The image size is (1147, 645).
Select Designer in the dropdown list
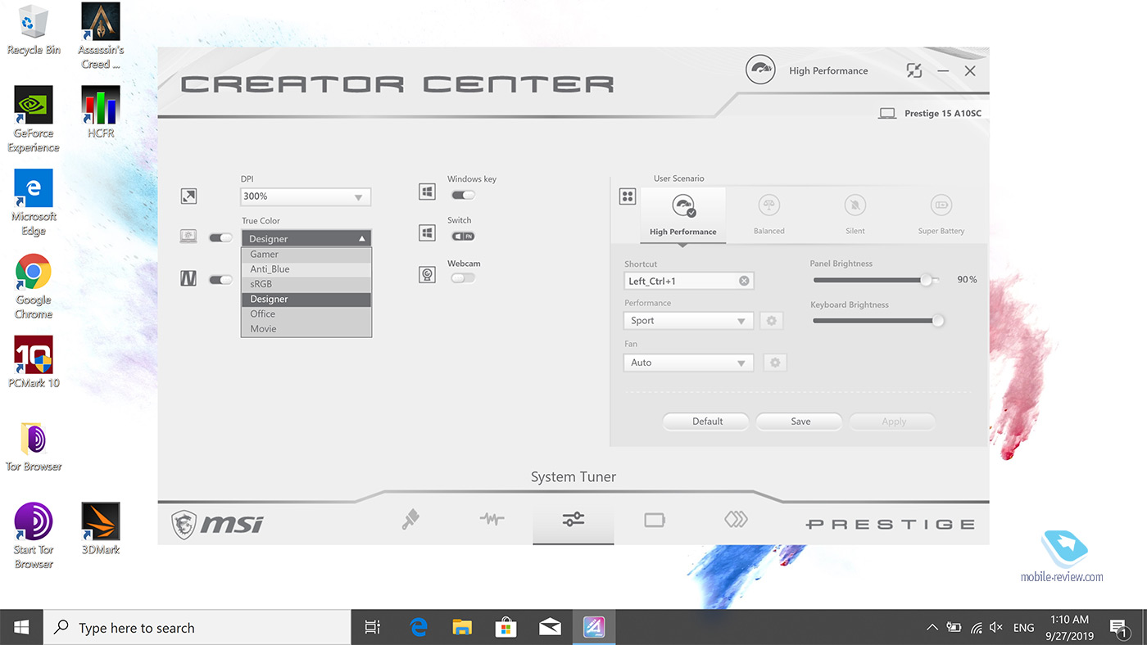pos(306,300)
